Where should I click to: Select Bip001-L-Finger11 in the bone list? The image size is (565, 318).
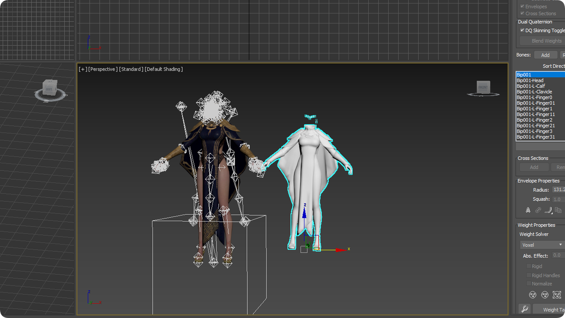541,114
